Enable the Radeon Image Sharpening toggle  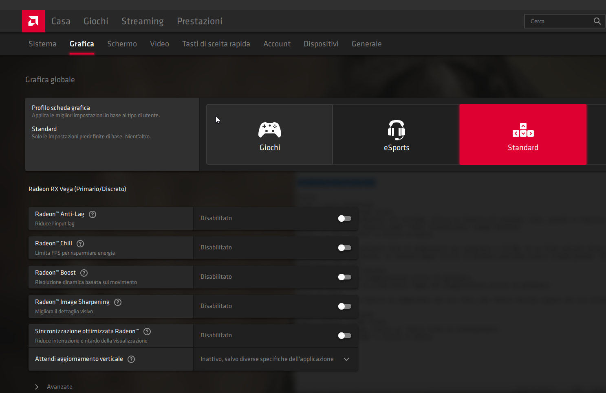tap(345, 306)
